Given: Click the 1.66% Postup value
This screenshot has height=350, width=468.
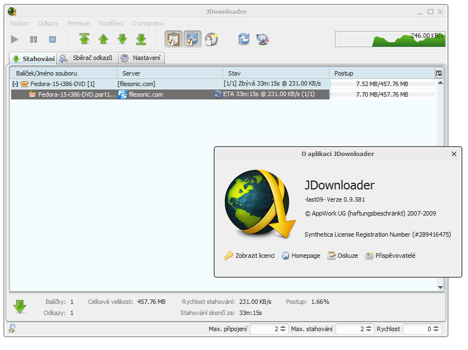Looking at the screenshot, I should [320, 302].
